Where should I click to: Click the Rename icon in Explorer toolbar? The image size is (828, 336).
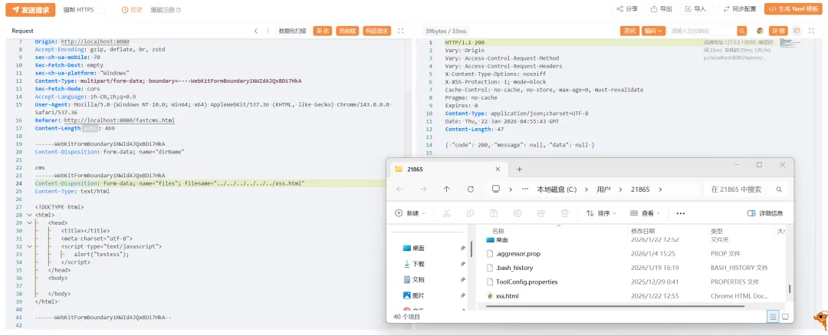coord(517,213)
